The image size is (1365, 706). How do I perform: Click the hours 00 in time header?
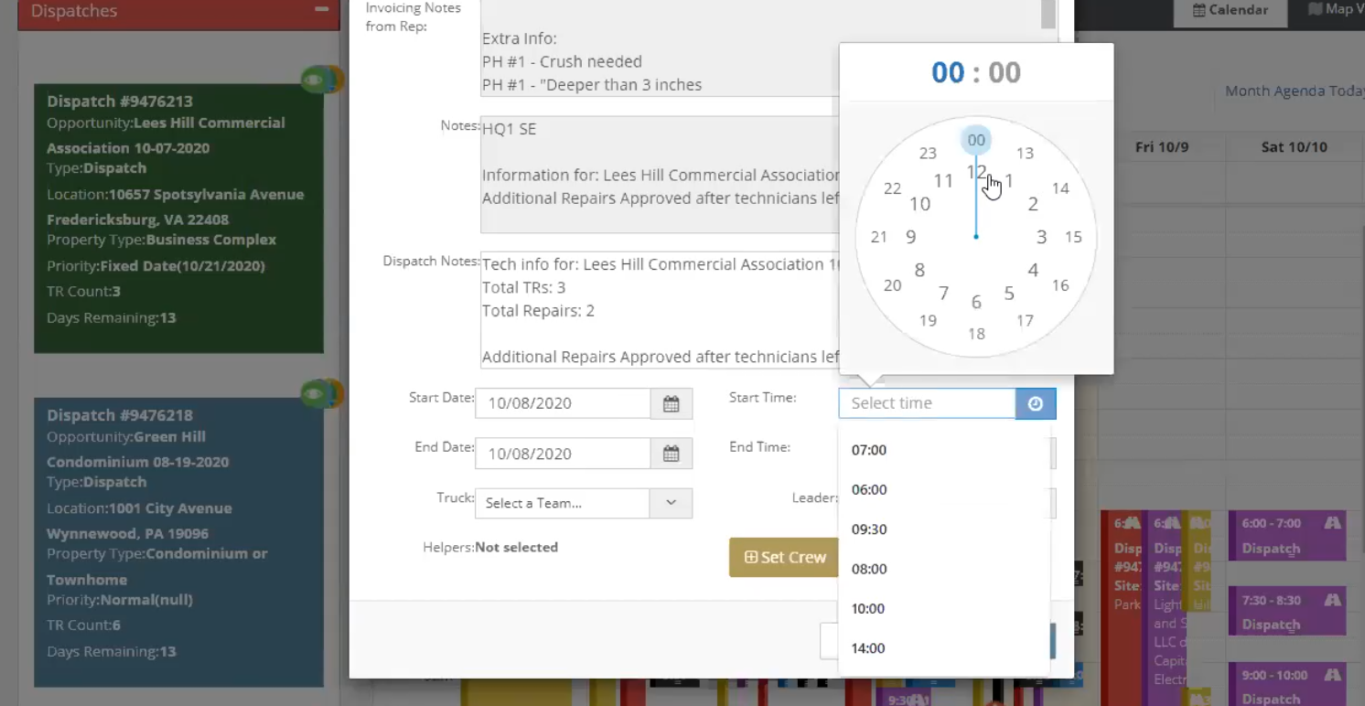[x=948, y=72]
